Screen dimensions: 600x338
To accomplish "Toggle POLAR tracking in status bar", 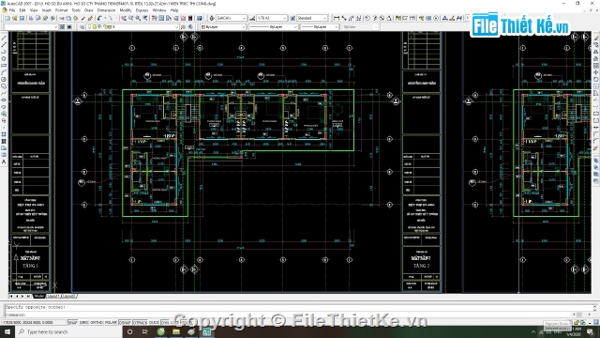I will click(x=111, y=323).
